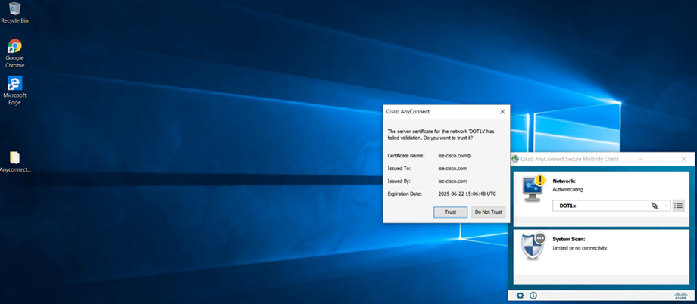Click 'Cisco AnyConnect Secure Mobility Client' window title
697x304 pixels.
pos(570,159)
